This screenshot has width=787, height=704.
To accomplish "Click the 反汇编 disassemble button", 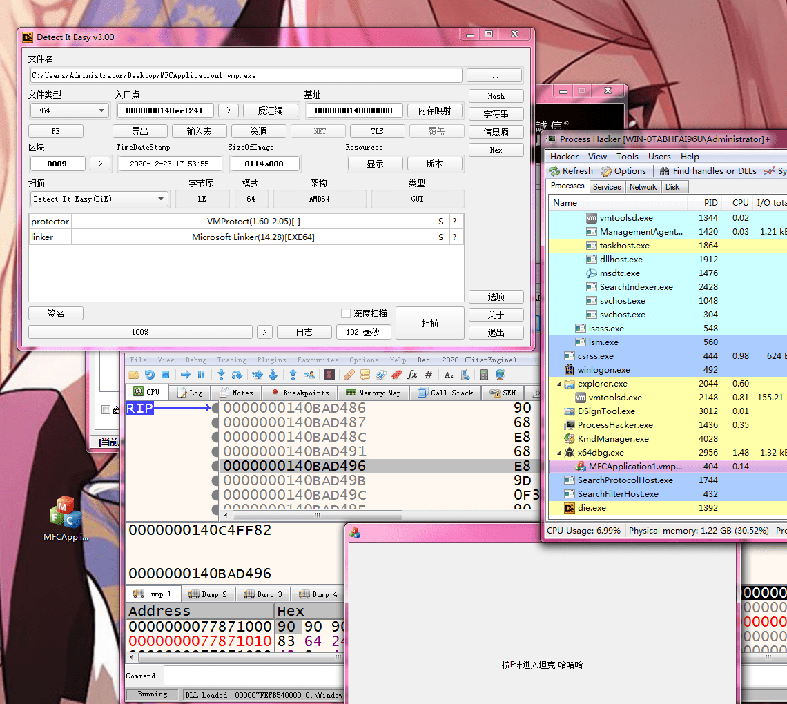I will pos(271,110).
